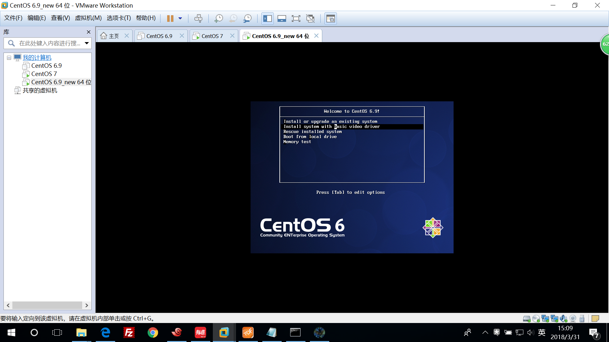Toggle the thumbnail bar view
609x342 pixels.
(282, 18)
